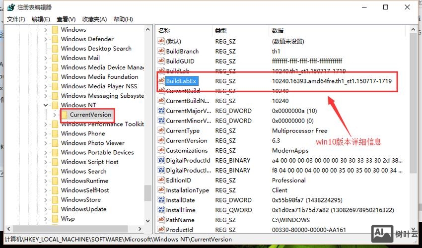Click the tree pane vertical scrollbar thumb
Viewport: 422px width, 248px height.
tap(148, 193)
